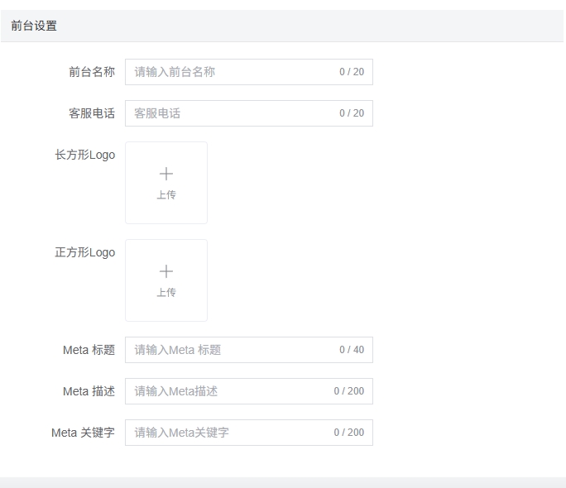Click the 前台设置 section header
The image size is (566, 488).
point(35,26)
